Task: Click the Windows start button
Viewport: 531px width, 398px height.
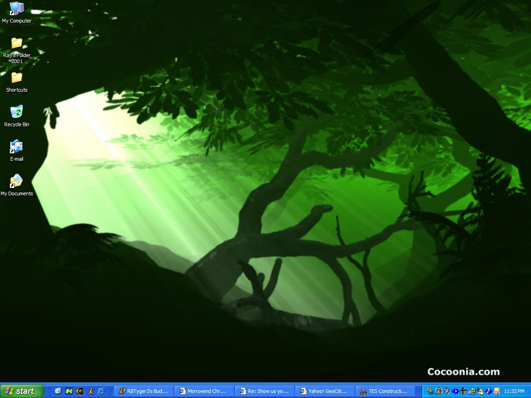Action: (22, 391)
